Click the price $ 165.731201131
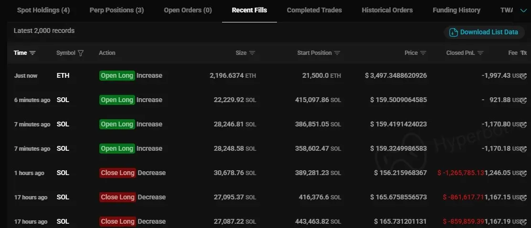The image size is (531, 228). click(401, 222)
